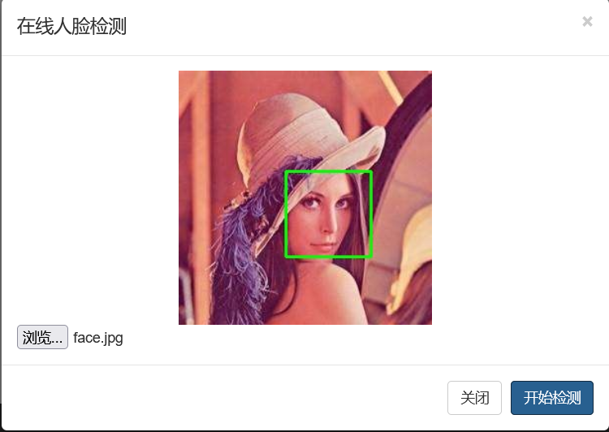Click the bottom-right corner of the green rectangle

click(371, 257)
